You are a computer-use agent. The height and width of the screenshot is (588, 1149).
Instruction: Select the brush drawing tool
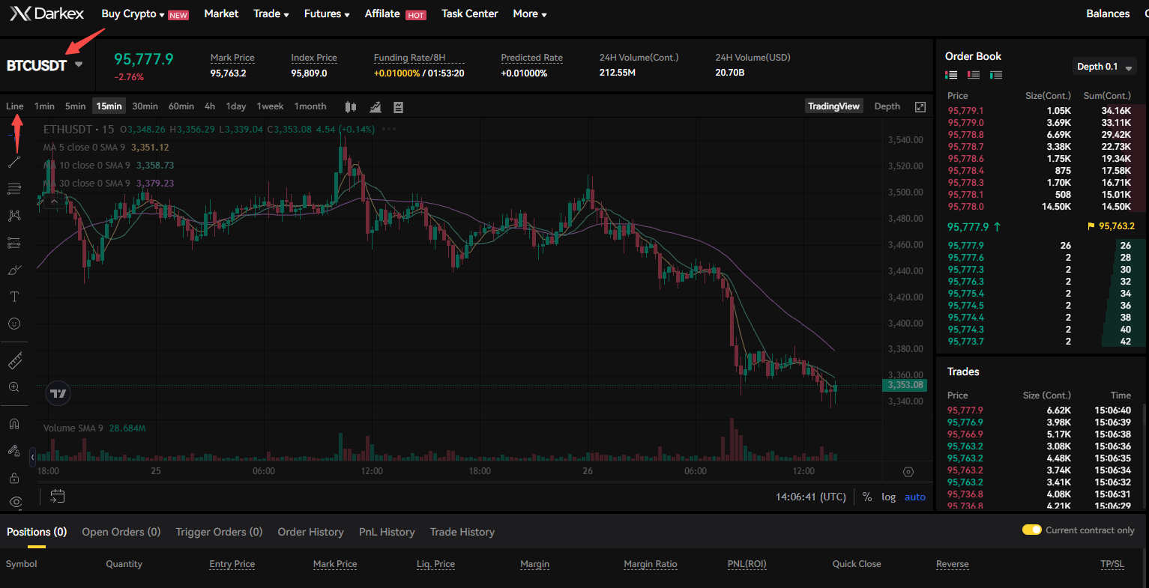pos(14,270)
